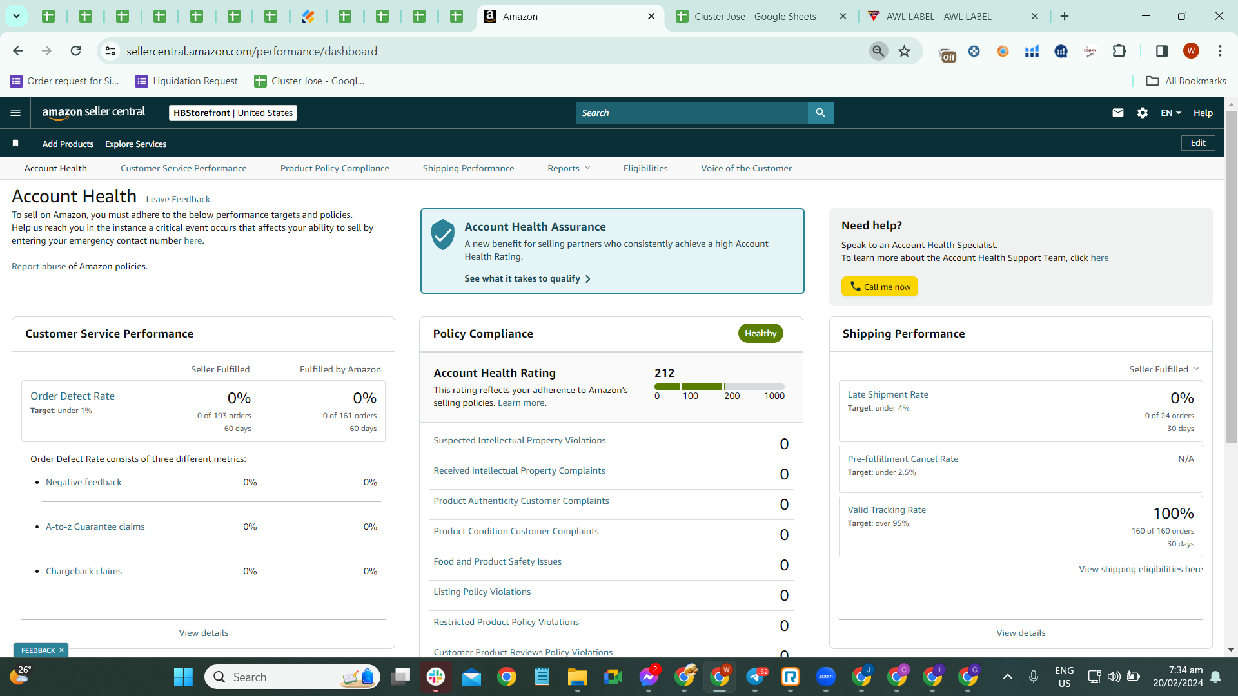Open Slack from the taskbar
This screenshot has width=1238, height=696.
coord(436,677)
